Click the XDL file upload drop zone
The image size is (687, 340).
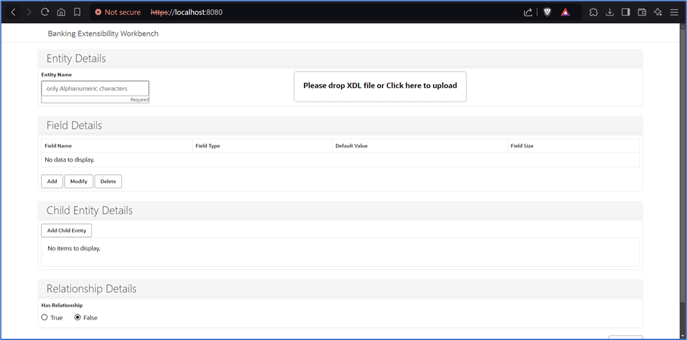[380, 87]
